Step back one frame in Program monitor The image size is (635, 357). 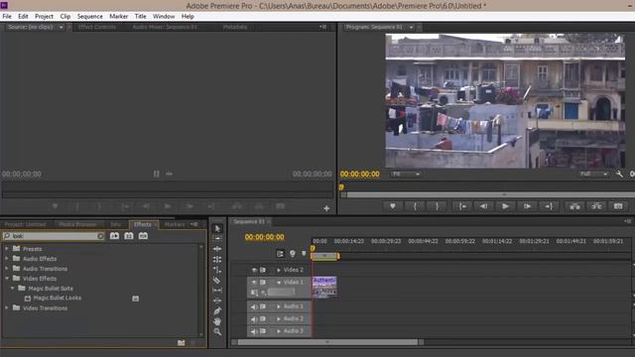[483, 206]
